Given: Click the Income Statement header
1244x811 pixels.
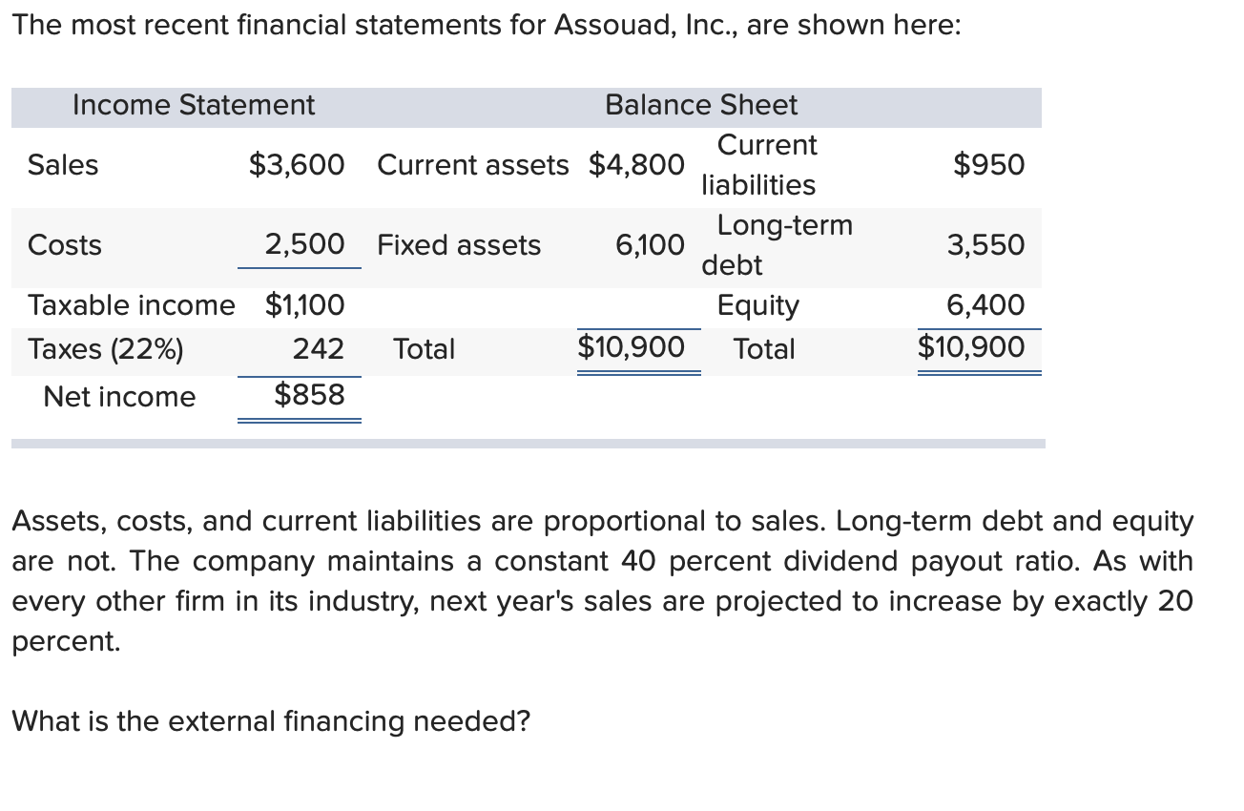Looking at the screenshot, I should [x=194, y=105].
